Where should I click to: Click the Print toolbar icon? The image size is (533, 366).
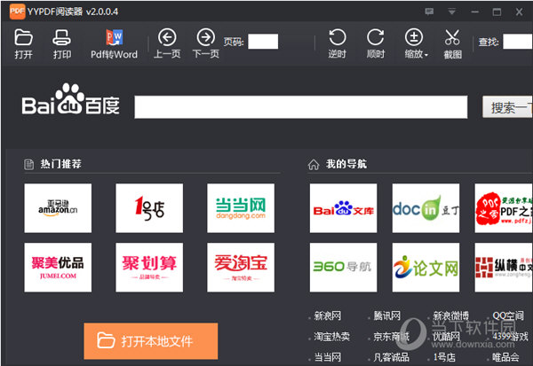[62, 44]
